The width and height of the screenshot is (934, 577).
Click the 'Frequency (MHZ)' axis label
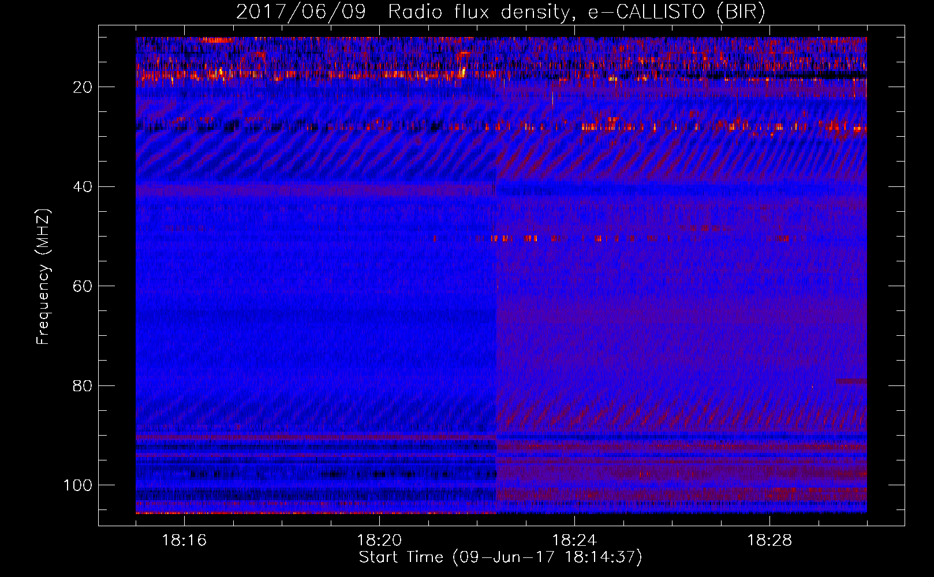(43, 276)
